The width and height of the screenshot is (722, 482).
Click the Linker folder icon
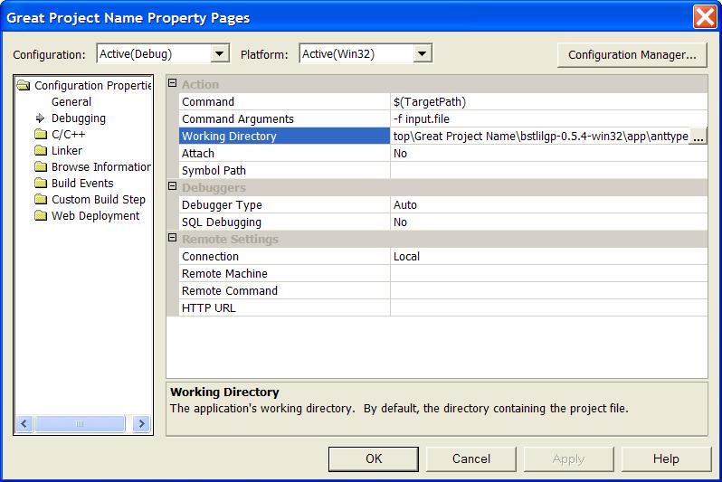41,150
